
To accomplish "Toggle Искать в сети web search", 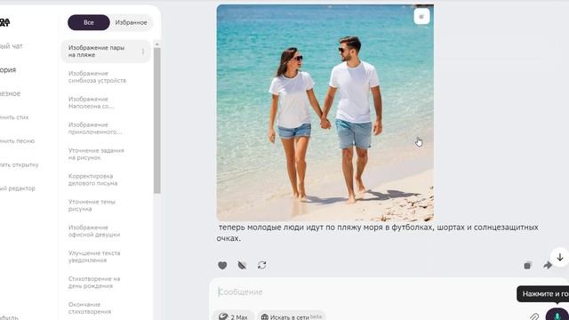I will pos(292,316).
